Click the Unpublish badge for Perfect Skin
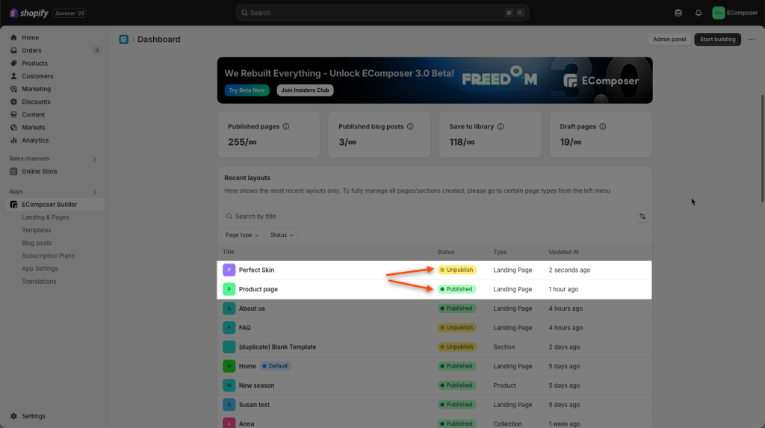 (x=456, y=270)
